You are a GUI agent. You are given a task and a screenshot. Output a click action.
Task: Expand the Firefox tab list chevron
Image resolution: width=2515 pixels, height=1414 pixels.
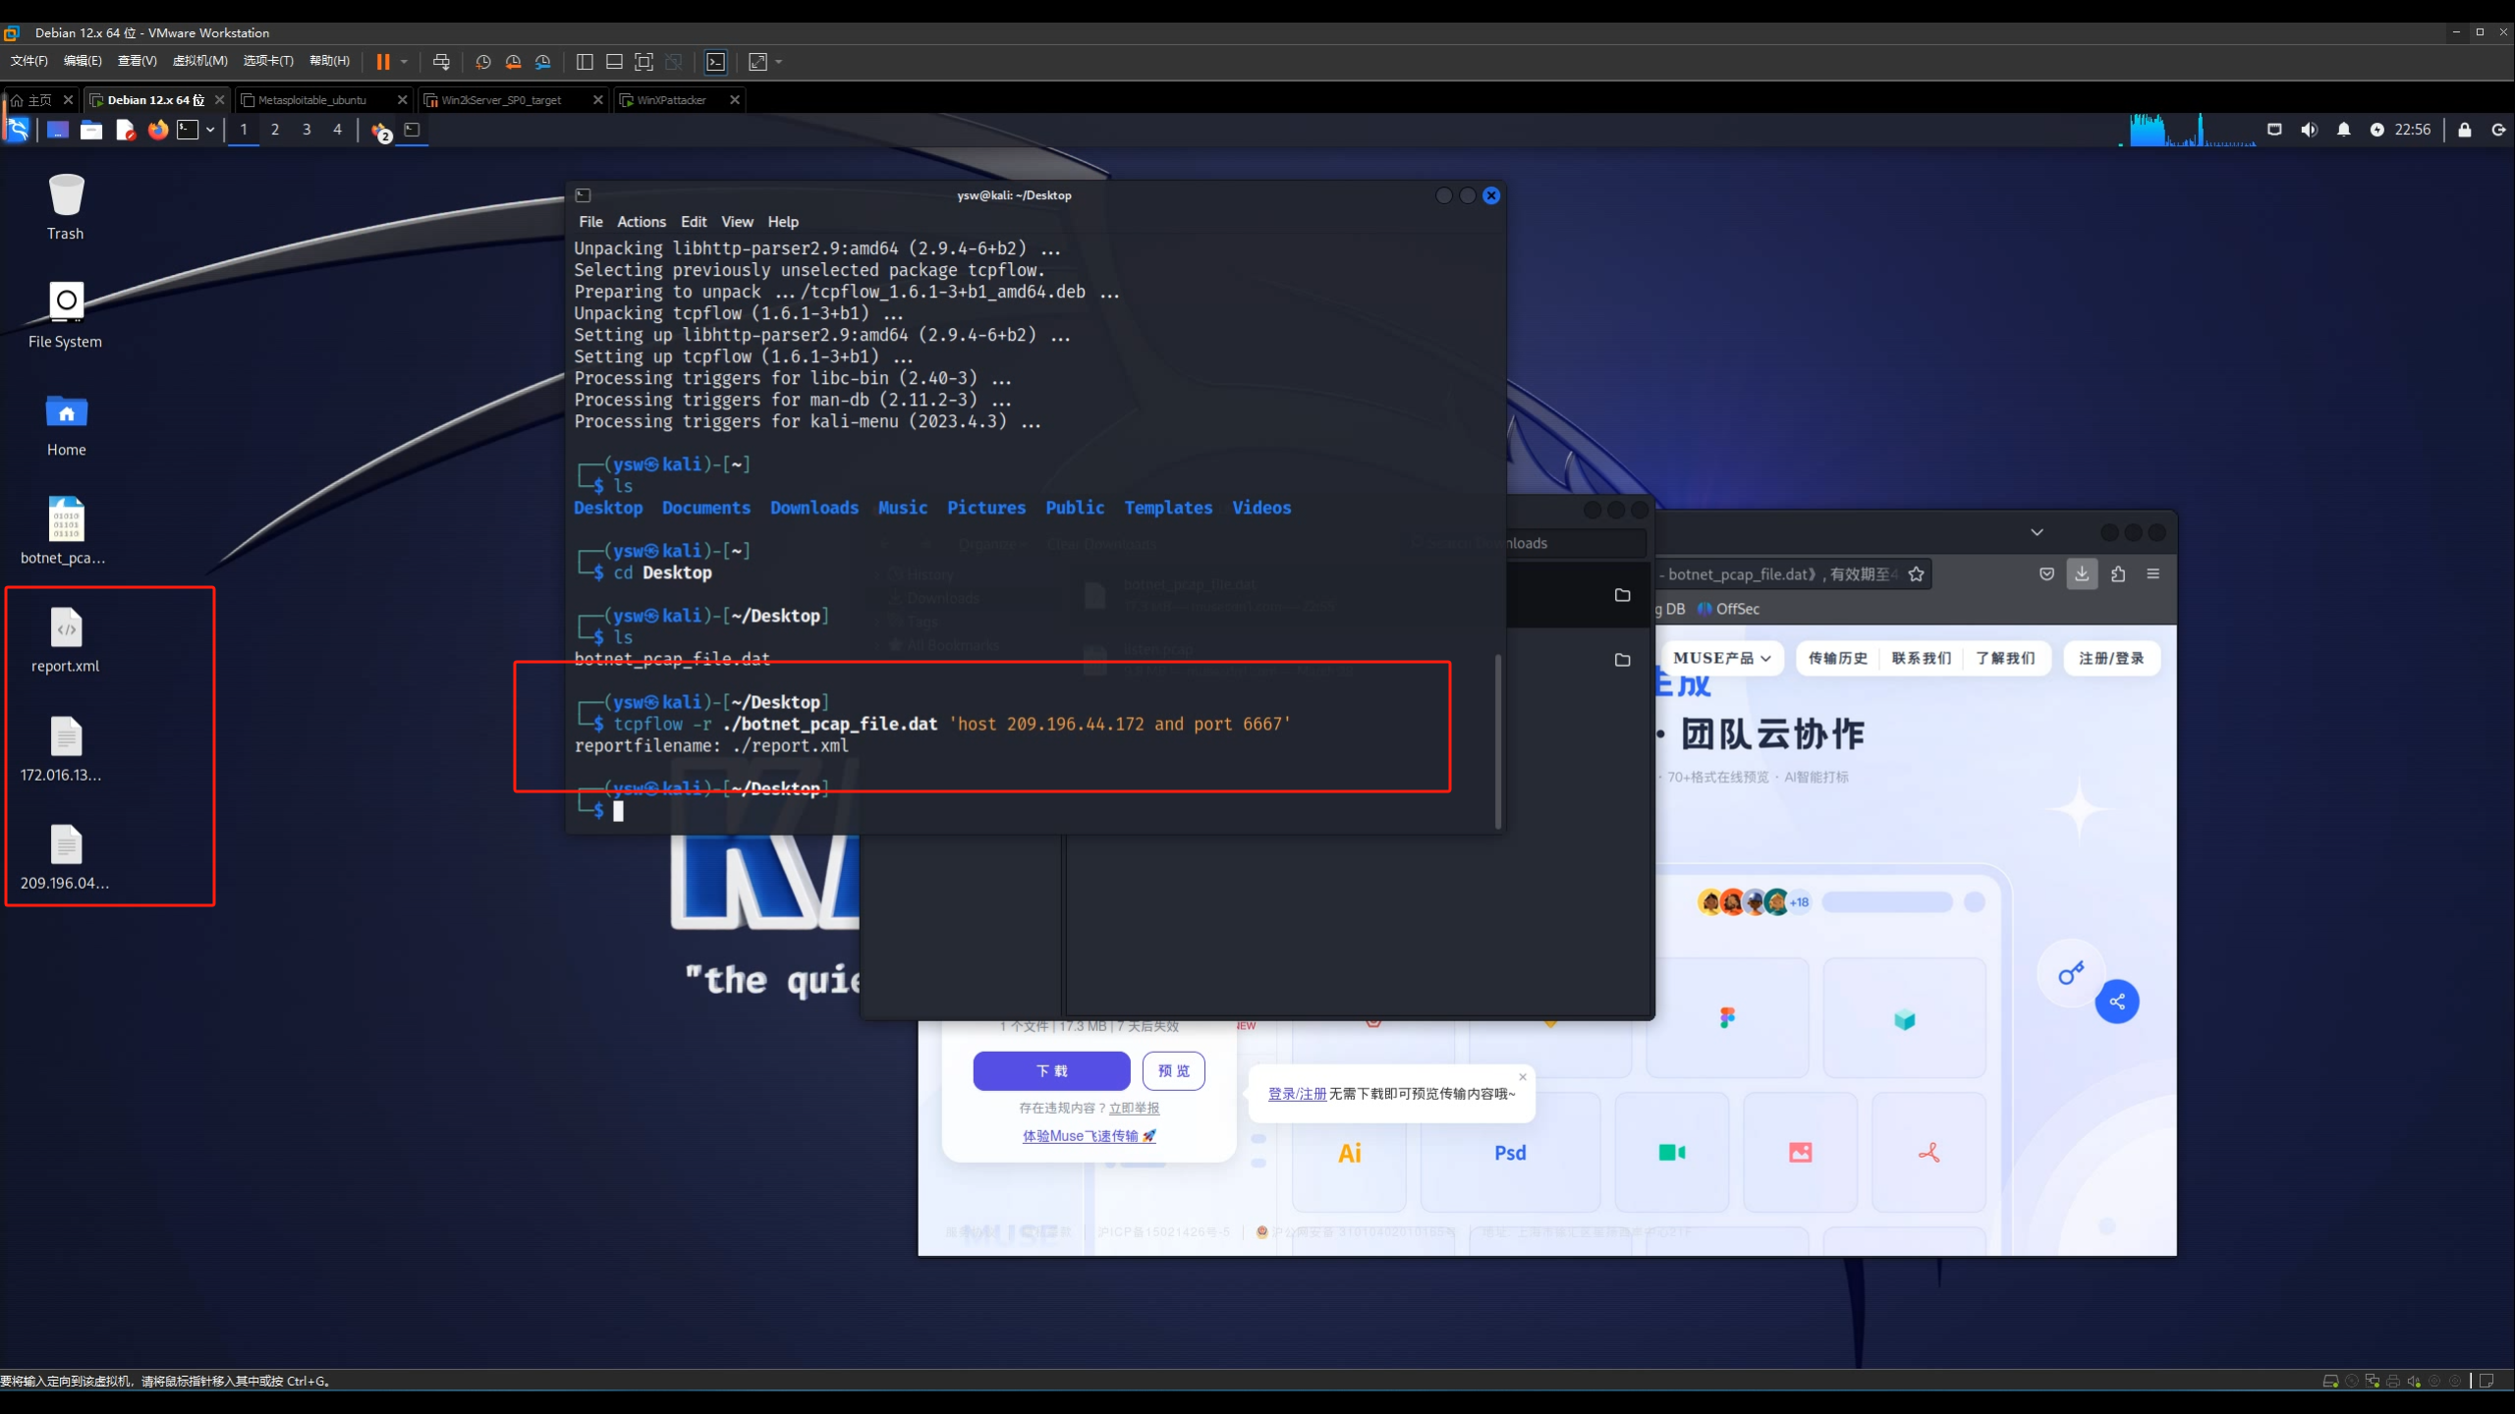[x=2037, y=532]
